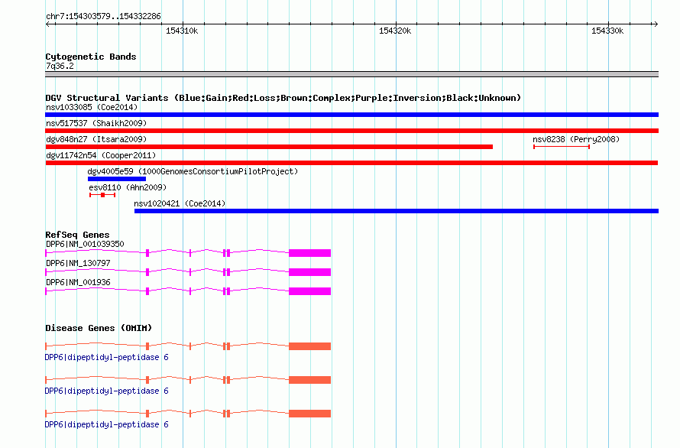Click the nsv8238 (Perry2008) label
The image size is (680, 448).
[x=576, y=139]
